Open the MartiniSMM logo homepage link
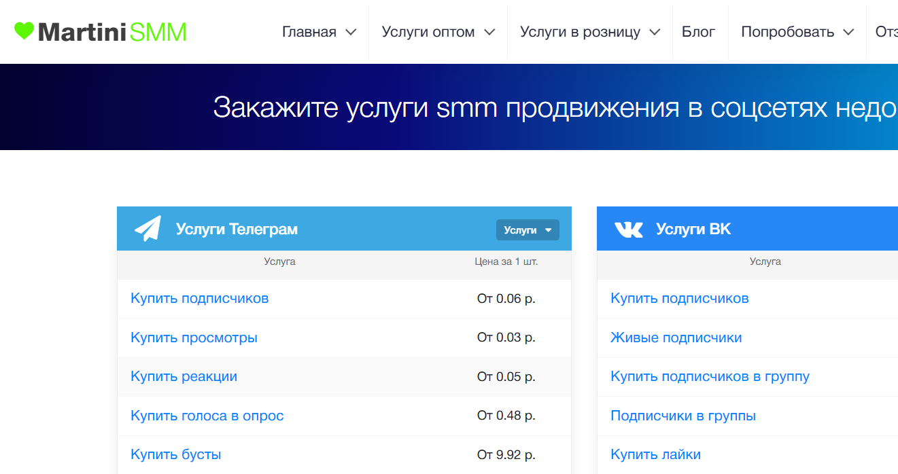The width and height of the screenshot is (898, 474). pyautogui.click(x=101, y=31)
